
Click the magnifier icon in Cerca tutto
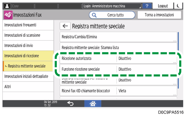[94, 15]
